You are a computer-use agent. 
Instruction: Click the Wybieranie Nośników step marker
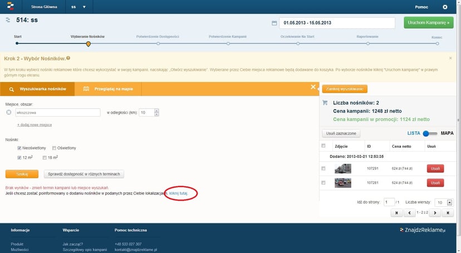88,44
